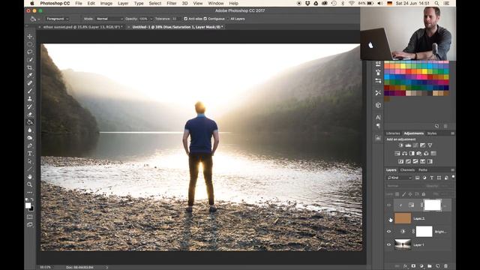The image size is (480, 270).
Task: Select the Elliptical Marquee tool
Action: click(x=30, y=44)
